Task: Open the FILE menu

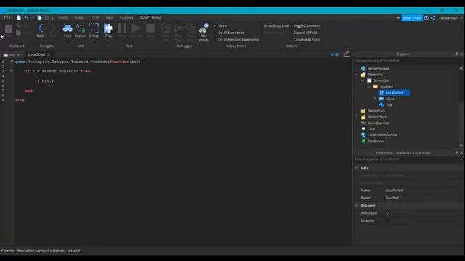Action: (x=7, y=17)
